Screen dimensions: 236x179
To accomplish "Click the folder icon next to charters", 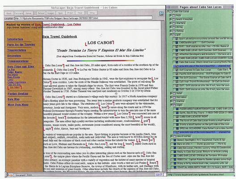I will point(174,23).
